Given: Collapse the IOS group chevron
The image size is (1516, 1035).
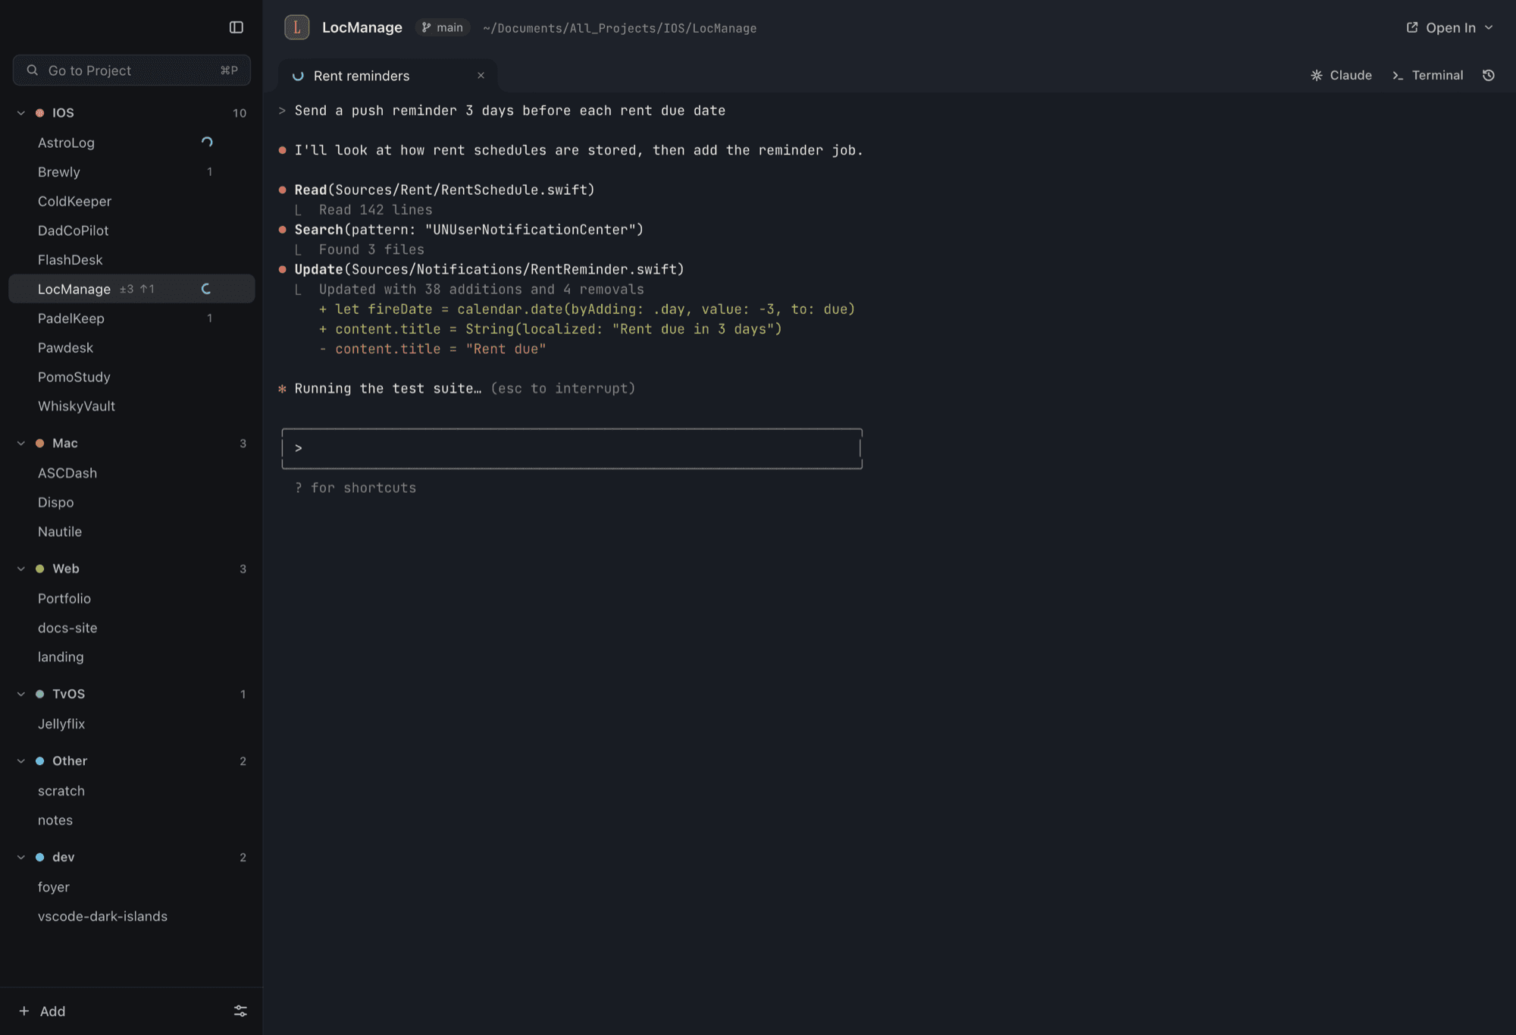Looking at the screenshot, I should [21, 113].
